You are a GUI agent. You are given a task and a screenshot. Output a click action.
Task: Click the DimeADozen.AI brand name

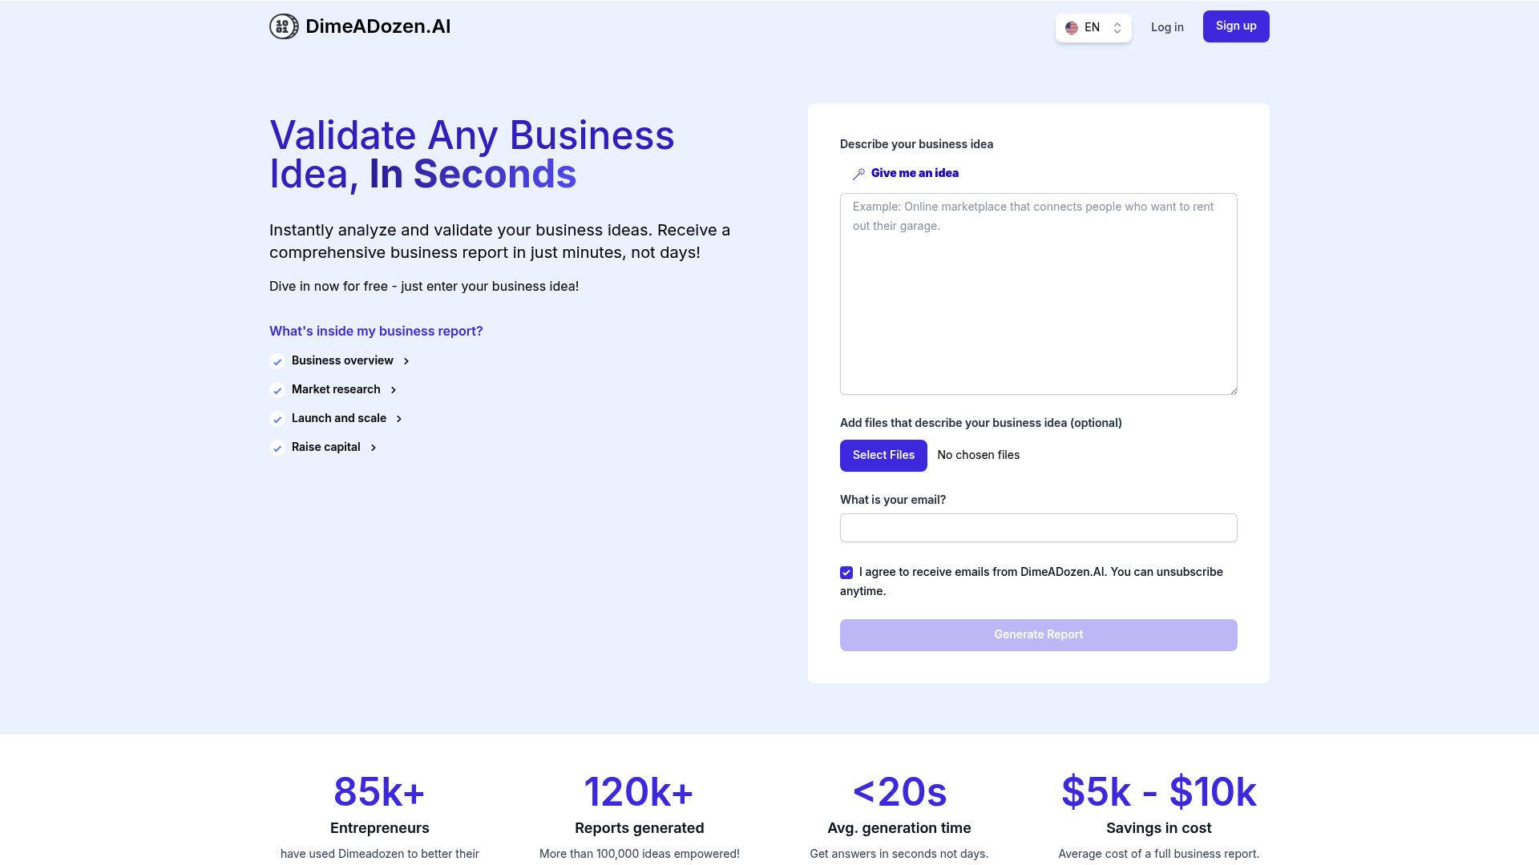coord(378,26)
